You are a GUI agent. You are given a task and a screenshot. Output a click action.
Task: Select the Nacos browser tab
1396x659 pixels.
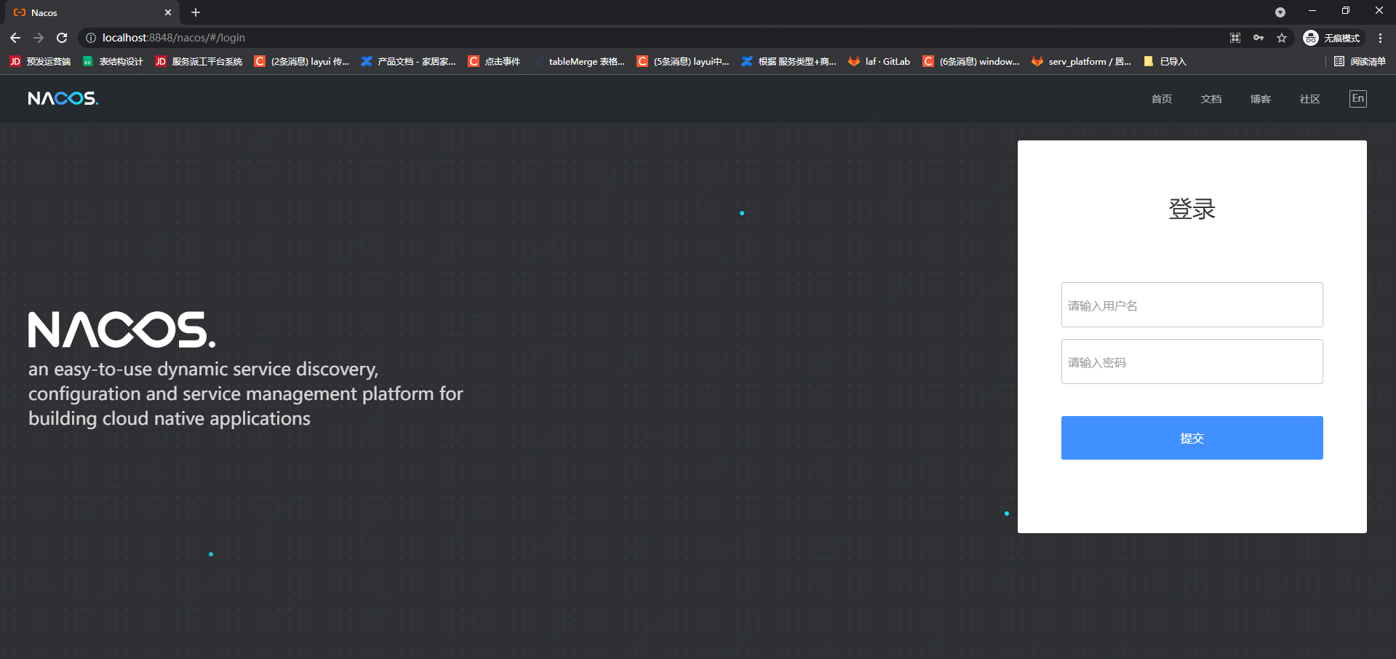92,12
